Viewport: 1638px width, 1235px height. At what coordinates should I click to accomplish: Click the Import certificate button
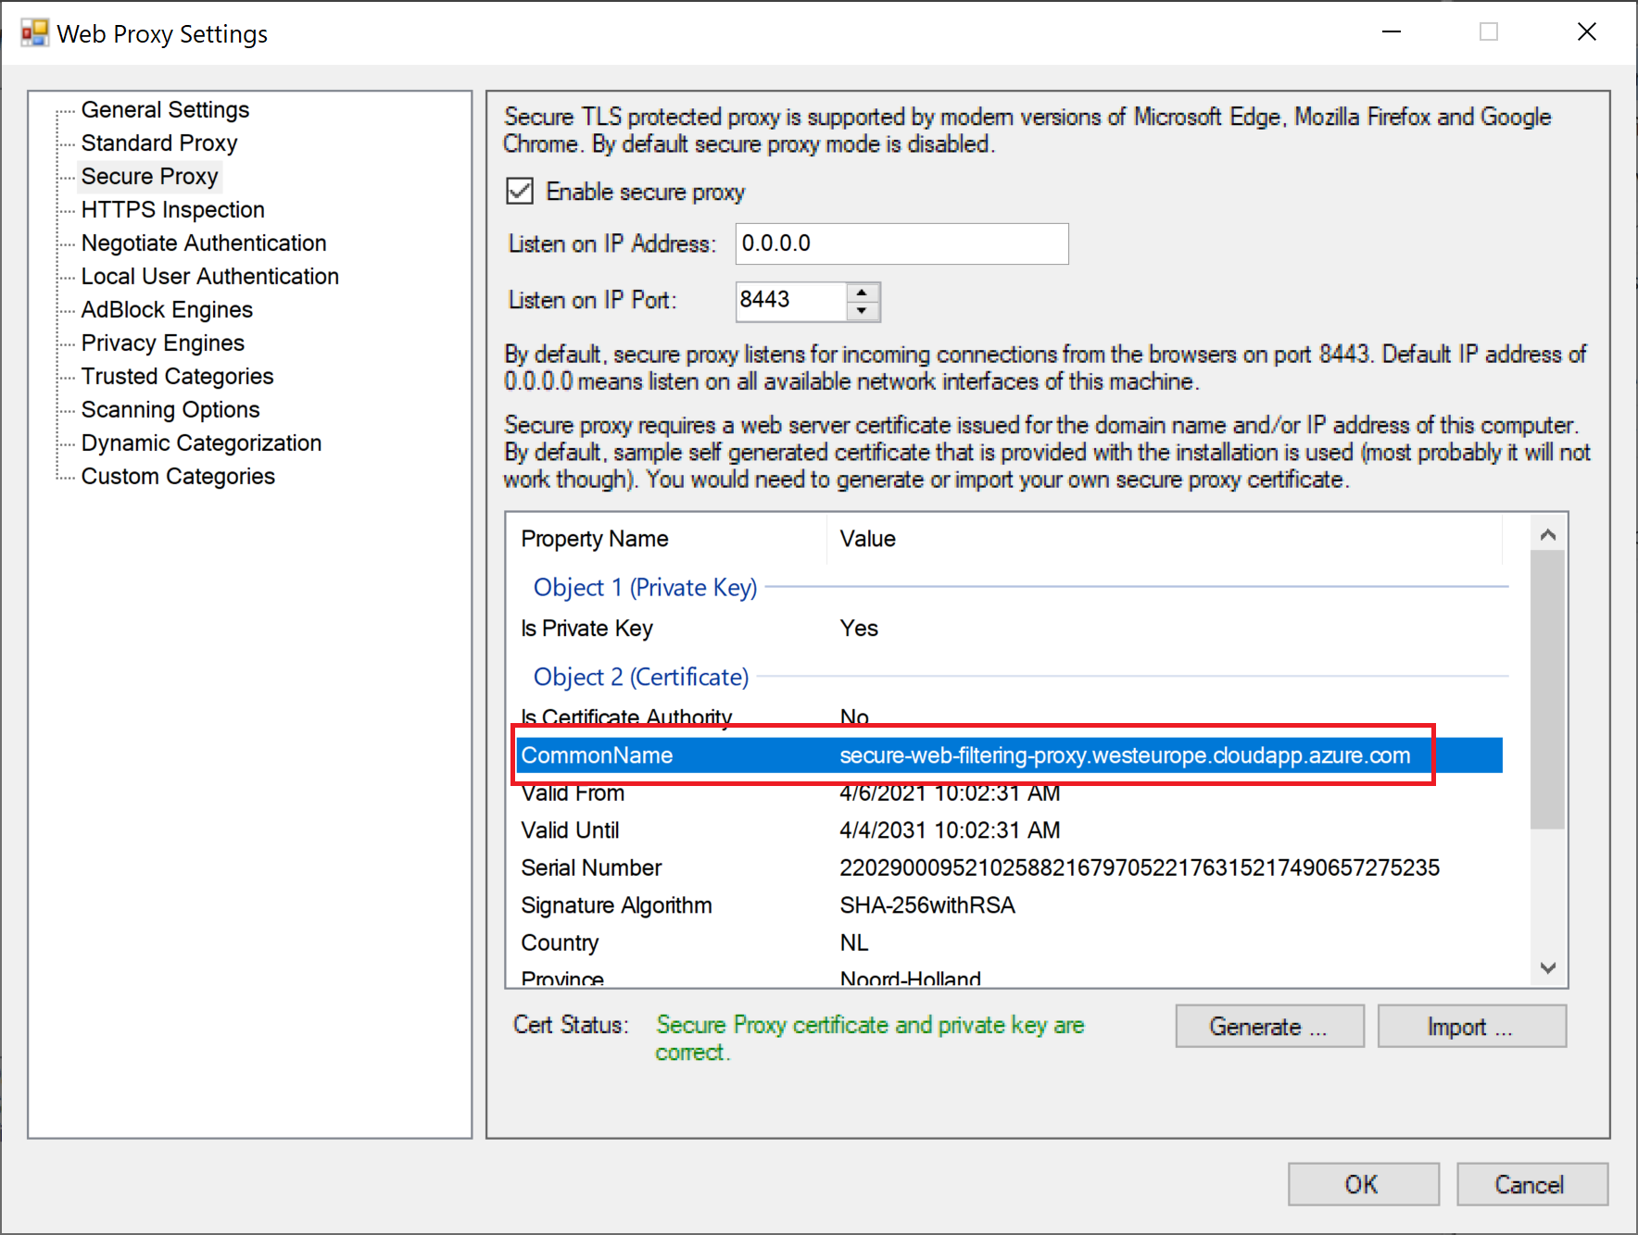point(1471,1026)
